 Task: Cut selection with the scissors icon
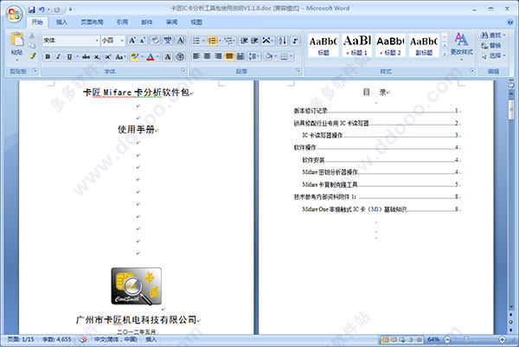coord(32,35)
